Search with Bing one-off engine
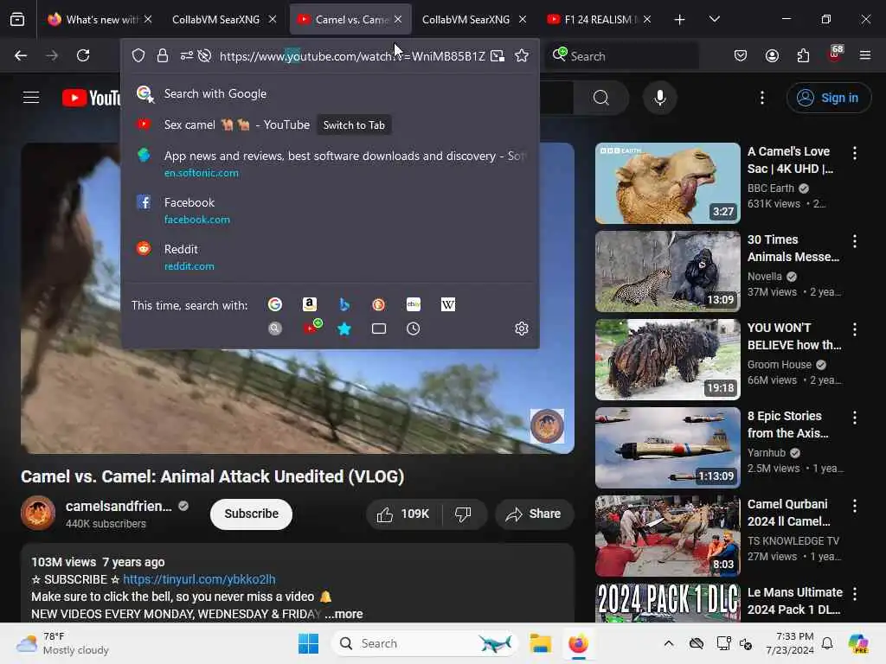 [x=344, y=305]
